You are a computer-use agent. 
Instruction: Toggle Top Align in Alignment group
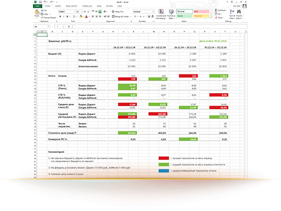click(93, 12)
